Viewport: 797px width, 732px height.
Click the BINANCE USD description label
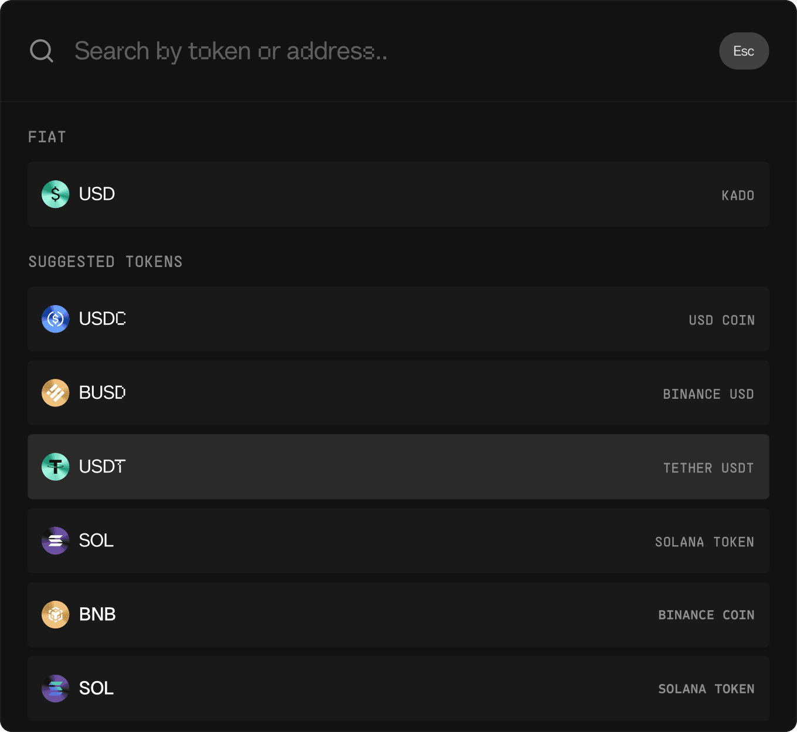click(x=708, y=394)
